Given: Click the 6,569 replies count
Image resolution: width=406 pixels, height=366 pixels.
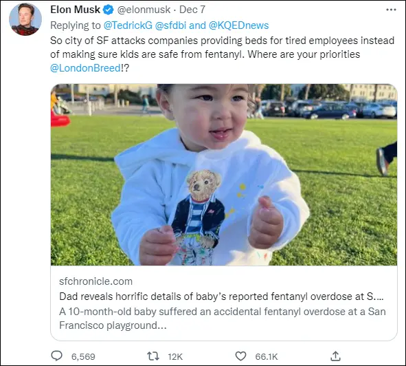Looking at the screenshot, I should [83, 356].
